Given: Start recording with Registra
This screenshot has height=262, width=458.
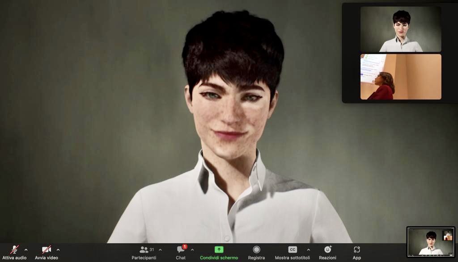Looking at the screenshot, I should pos(256,252).
